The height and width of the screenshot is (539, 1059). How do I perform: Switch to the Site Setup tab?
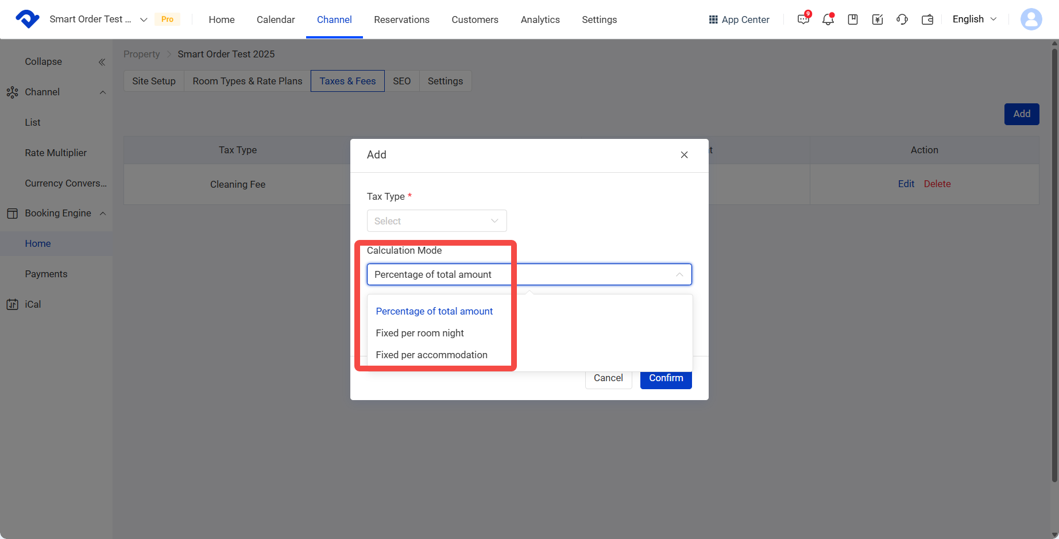[154, 81]
